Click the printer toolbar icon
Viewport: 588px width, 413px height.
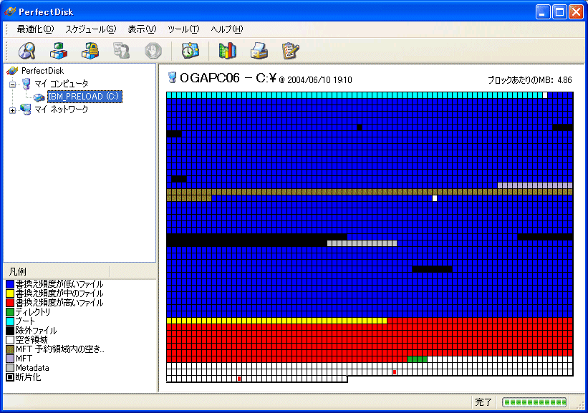(259, 51)
